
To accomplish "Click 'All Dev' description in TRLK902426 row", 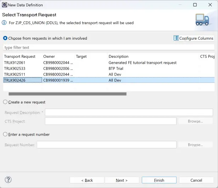I will 115,80.
